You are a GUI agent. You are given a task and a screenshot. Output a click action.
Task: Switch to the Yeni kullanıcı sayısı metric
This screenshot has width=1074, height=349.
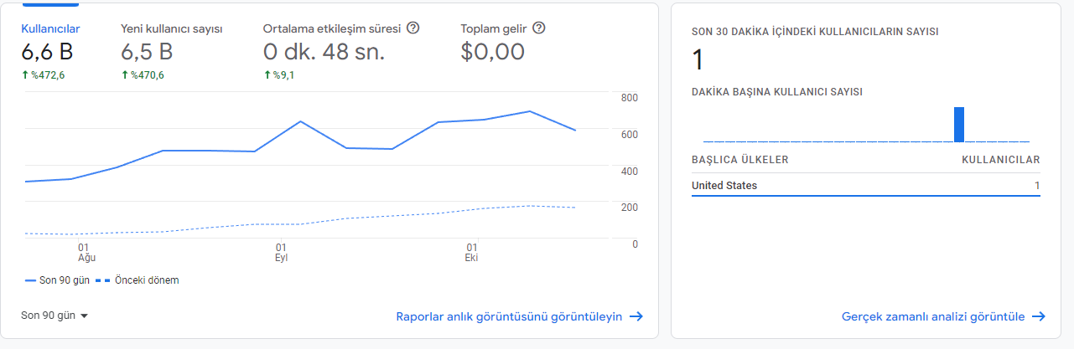pos(172,28)
